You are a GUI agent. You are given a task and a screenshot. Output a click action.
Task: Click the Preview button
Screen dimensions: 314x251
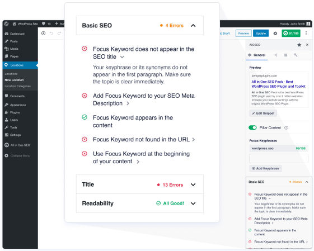click(243, 33)
